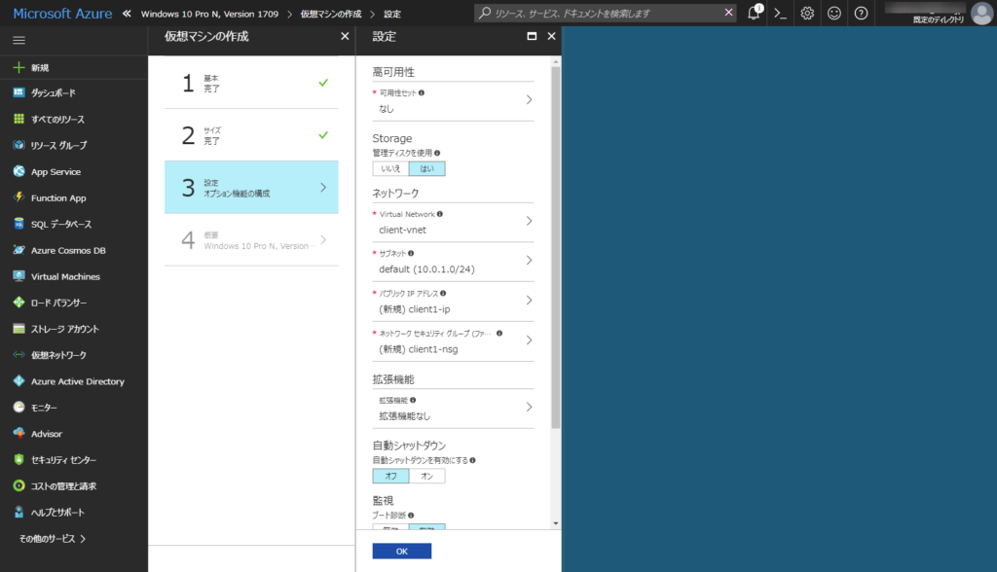Open ネットワーク セキュリティ グループ client1-nsg selector
This screenshot has width=997, height=572.
453,341
